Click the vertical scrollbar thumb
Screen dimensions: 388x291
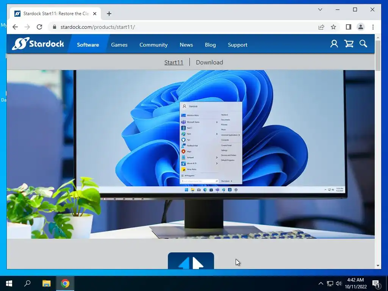coord(378,56)
